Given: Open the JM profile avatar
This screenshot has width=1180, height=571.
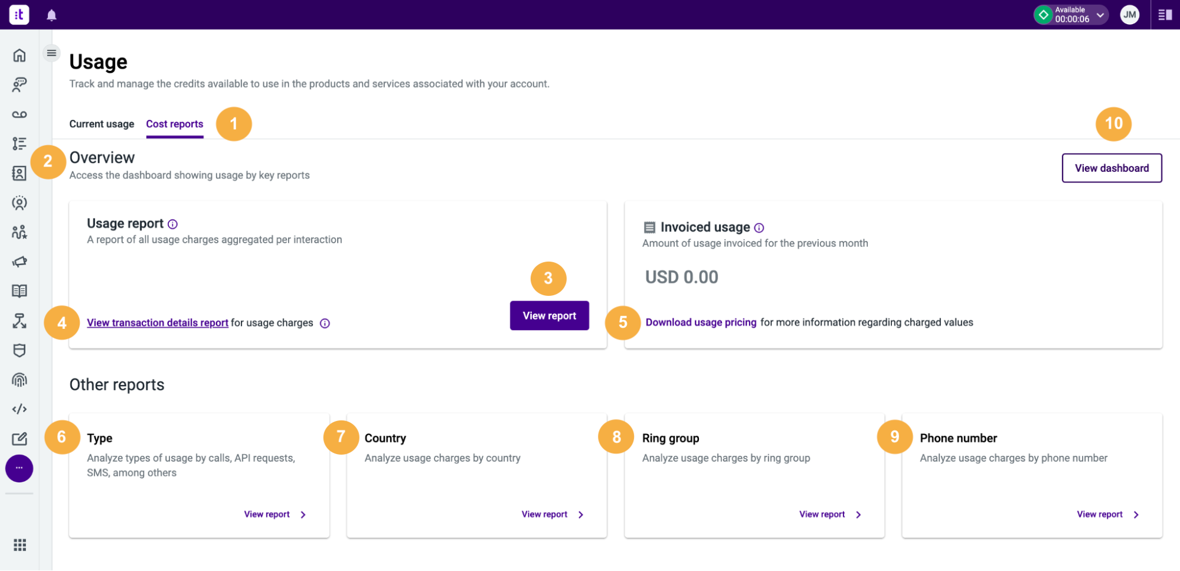Looking at the screenshot, I should [1129, 14].
